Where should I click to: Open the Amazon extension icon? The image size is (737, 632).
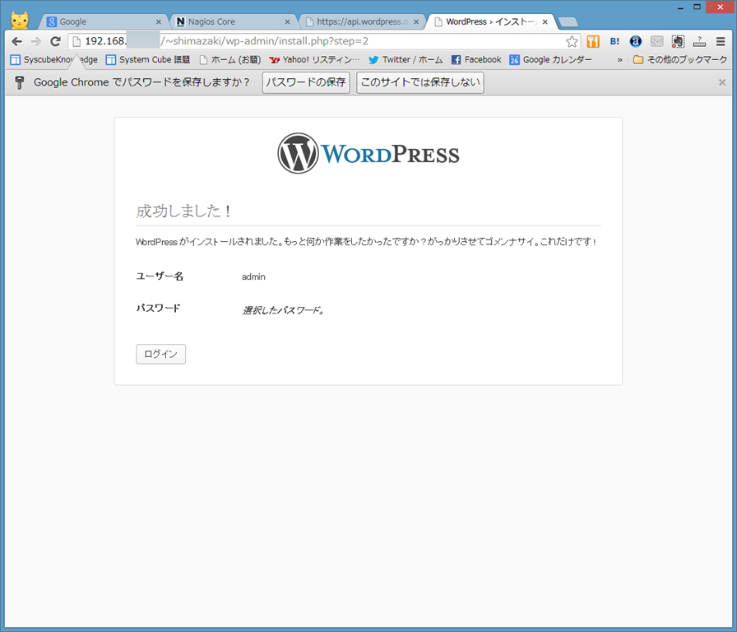[x=636, y=41]
